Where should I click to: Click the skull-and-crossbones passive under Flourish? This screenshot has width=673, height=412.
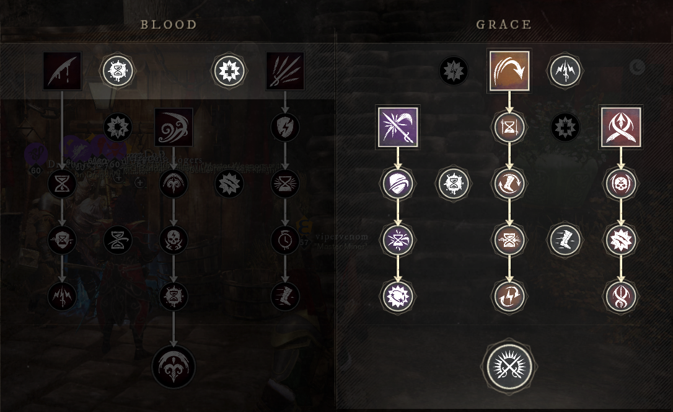pyautogui.click(x=174, y=240)
